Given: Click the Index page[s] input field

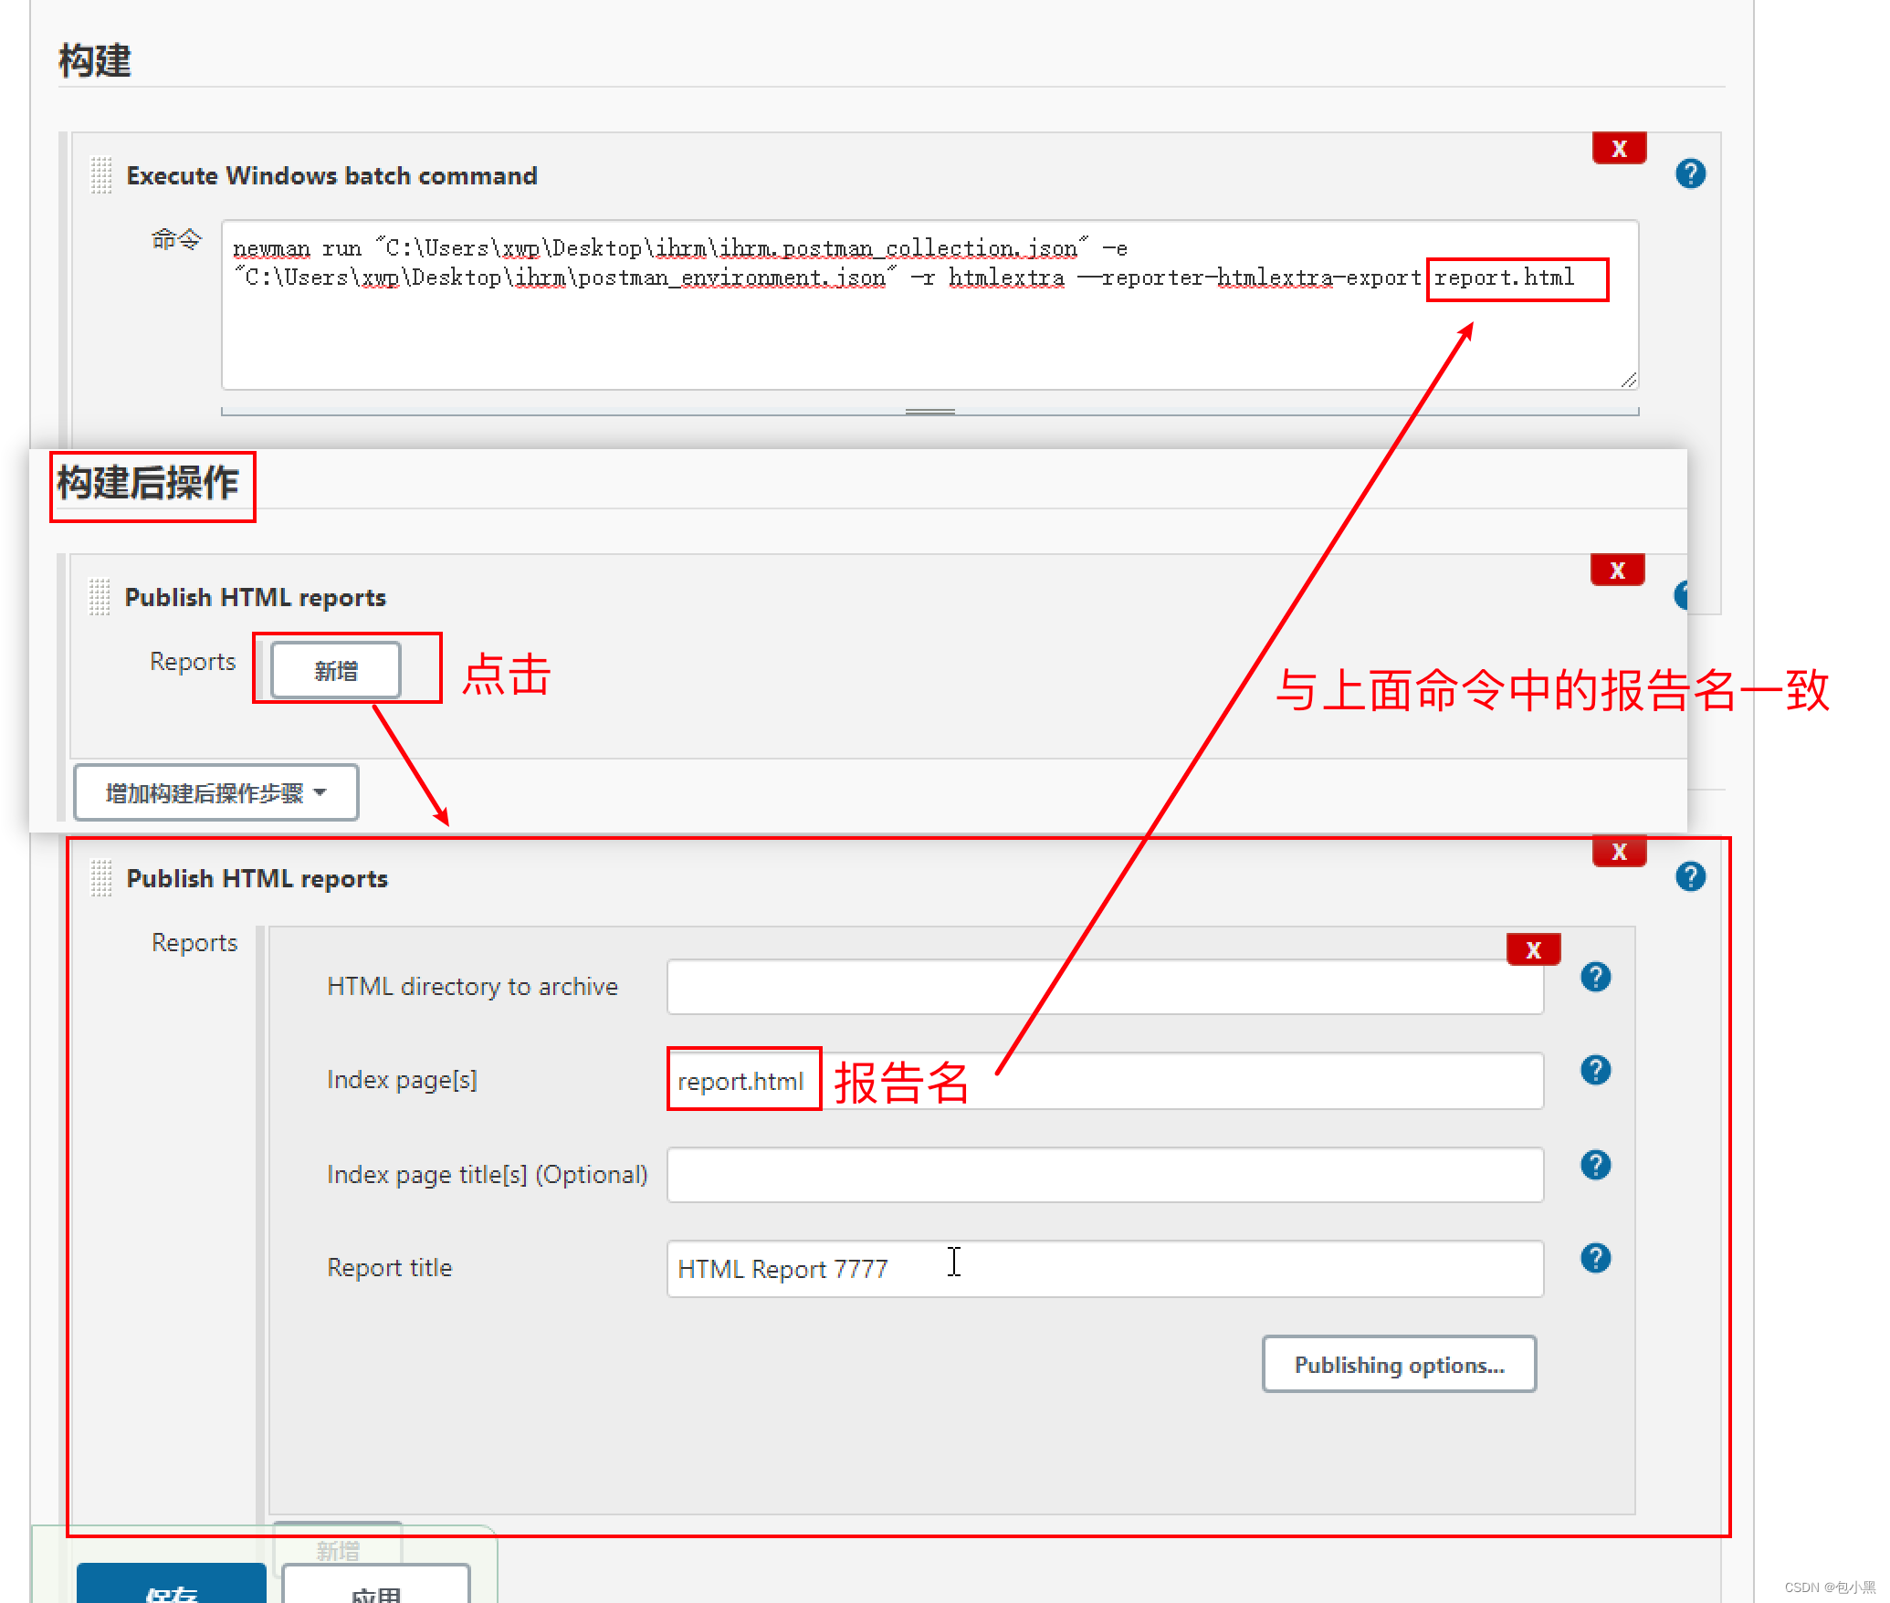Looking at the screenshot, I should click(x=1105, y=1081).
